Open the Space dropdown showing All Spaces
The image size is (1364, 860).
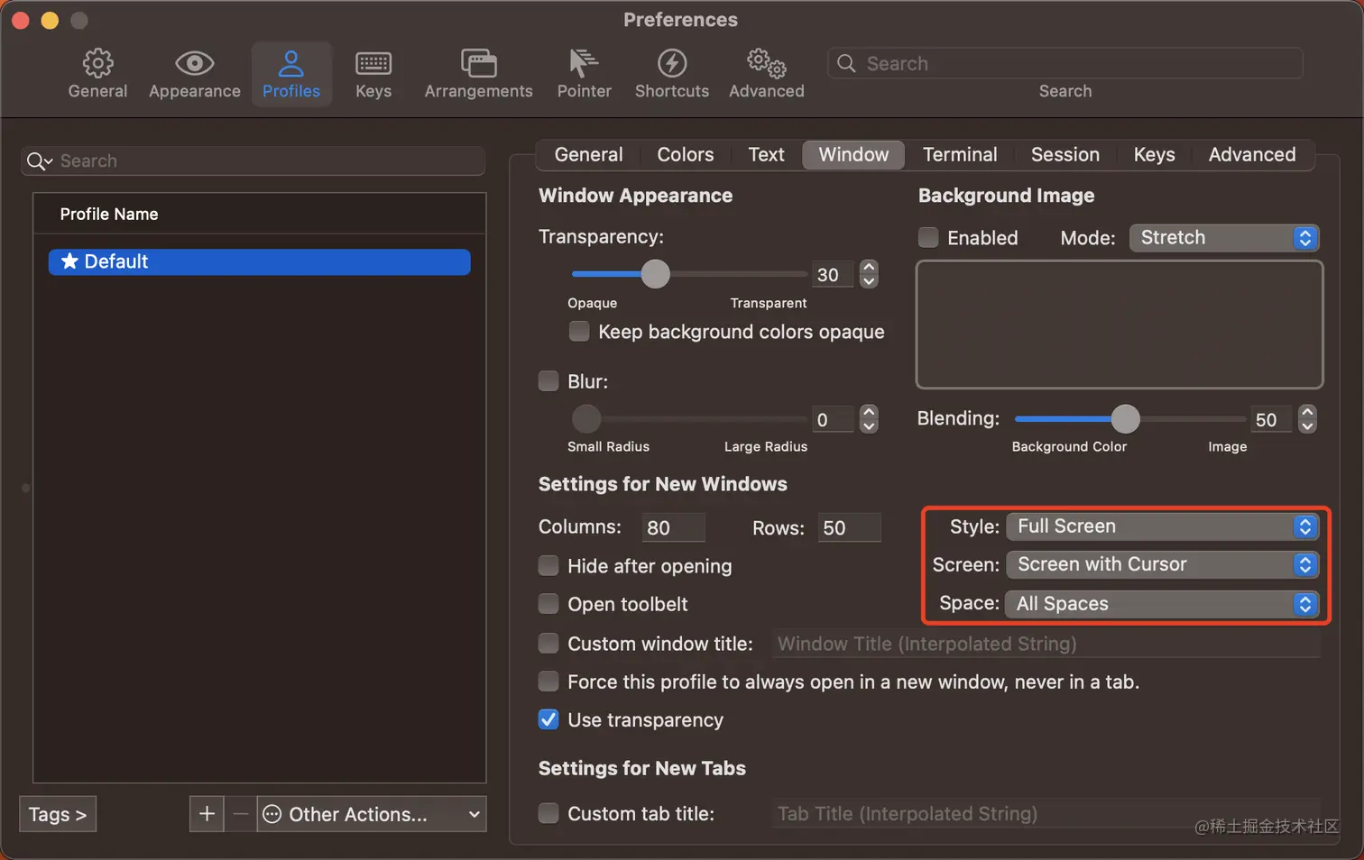pyautogui.click(x=1163, y=604)
